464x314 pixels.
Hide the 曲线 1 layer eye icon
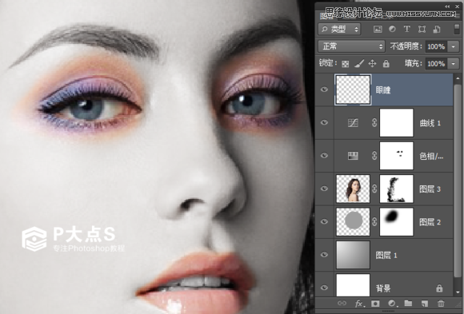(x=324, y=122)
